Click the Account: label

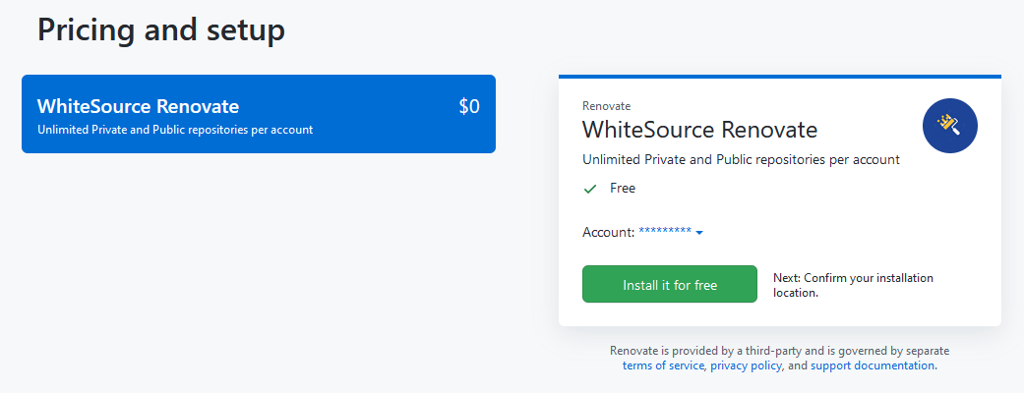pos(608,232)
